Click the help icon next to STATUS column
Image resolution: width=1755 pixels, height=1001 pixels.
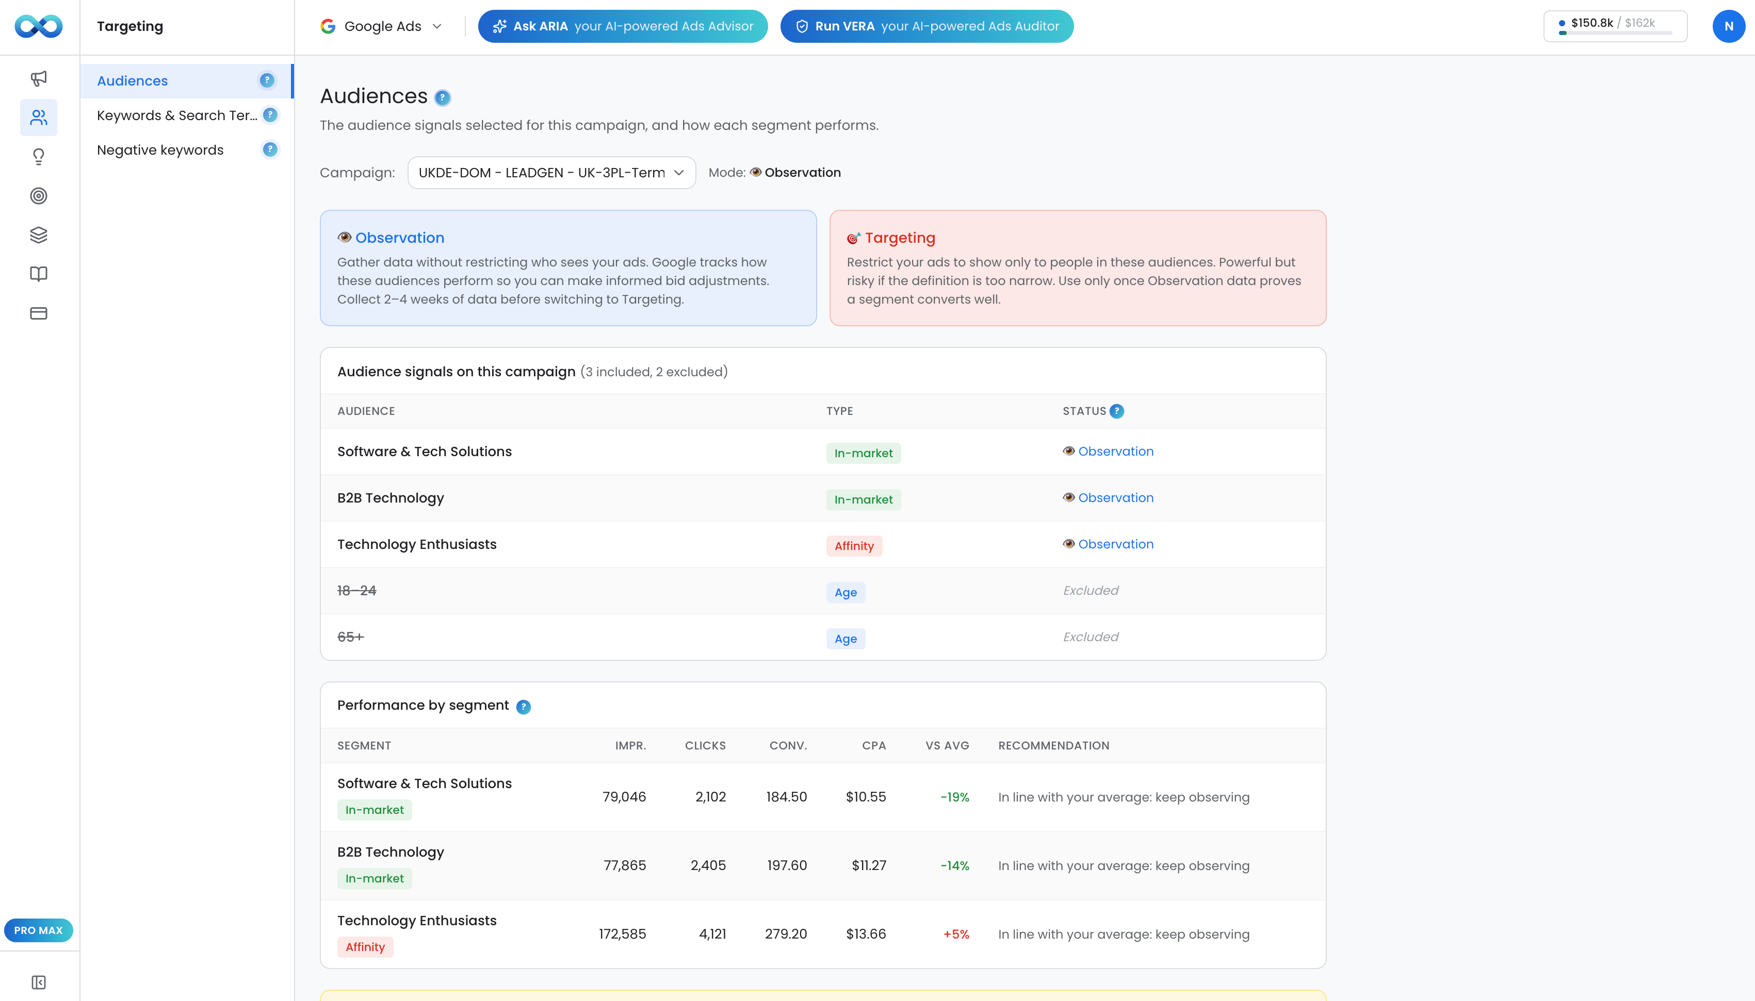pyautogui.click(x=1116, y=411)
